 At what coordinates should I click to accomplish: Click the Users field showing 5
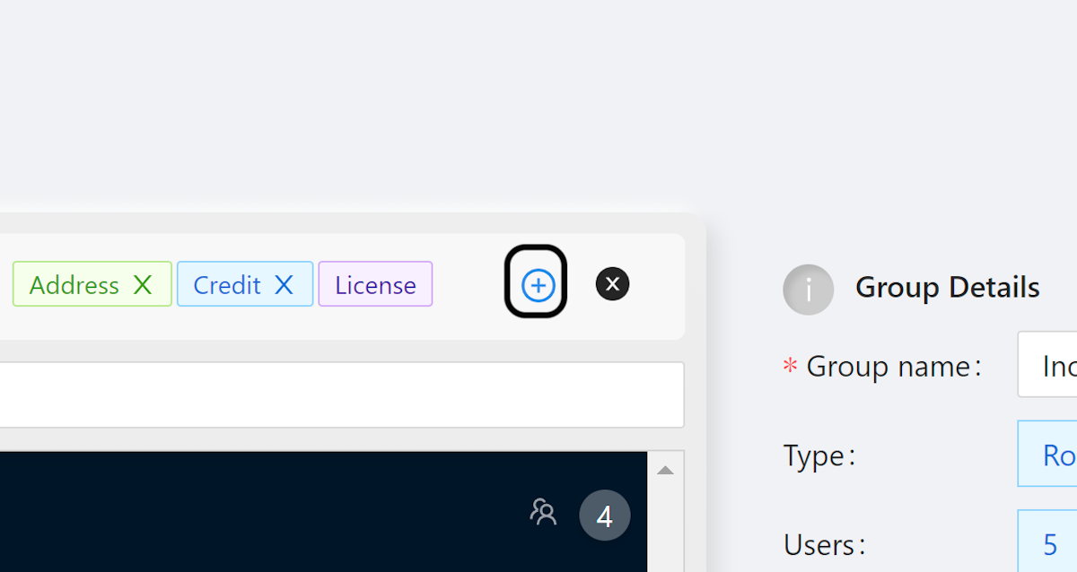pos(1047,542)
